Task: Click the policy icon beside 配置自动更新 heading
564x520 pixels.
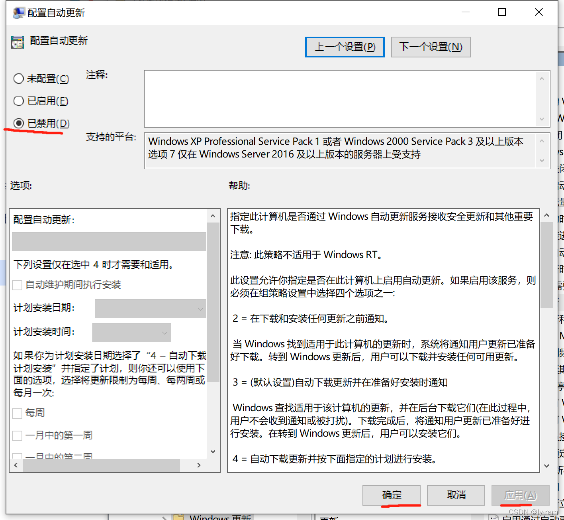Action: (18, 42)
